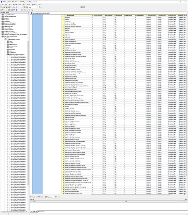Click the New document toolbar icon
This screenshot has height=215, width=188.
2,7
